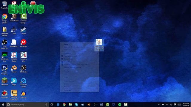Image resolution: width=191 pixels, height=107 pixels.
Task: Select the Blender desktop shortcut
Action: click(14, 69)
